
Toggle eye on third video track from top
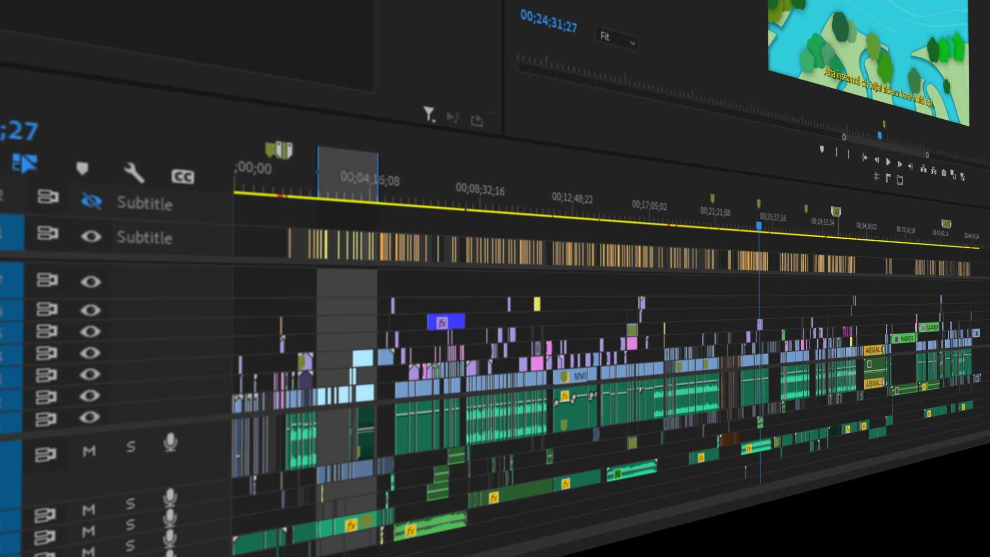click(x=90, y=331)
